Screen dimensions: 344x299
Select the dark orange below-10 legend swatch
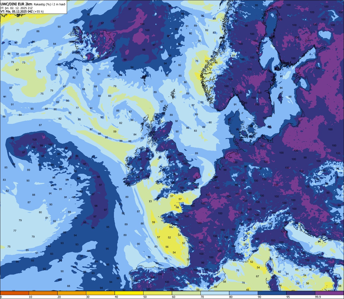15,293
